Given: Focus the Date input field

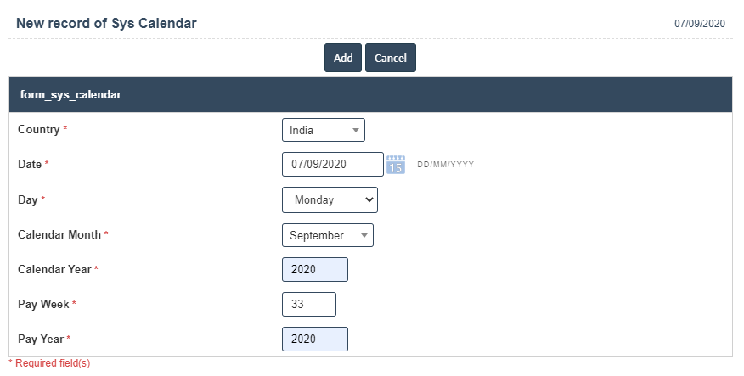Looking at the screenshot, I should tap(332, 164).
